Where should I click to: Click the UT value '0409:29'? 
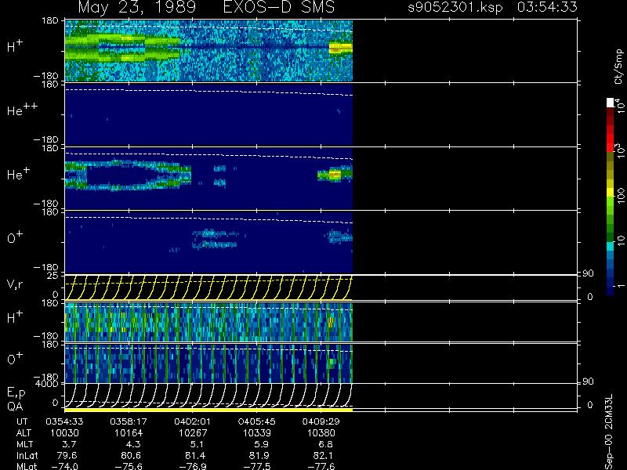coord(321,421)
